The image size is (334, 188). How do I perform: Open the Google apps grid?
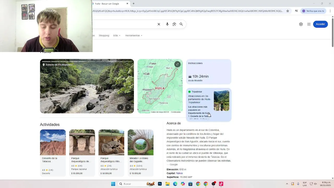(x=309, y=24)
